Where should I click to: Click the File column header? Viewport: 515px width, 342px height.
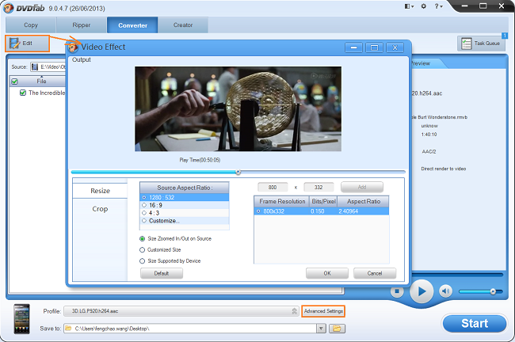point(41,81)
